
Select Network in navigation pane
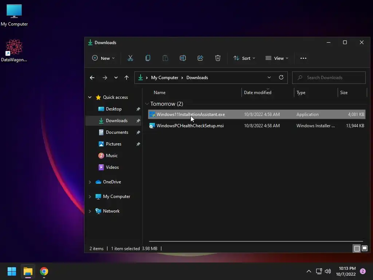(x=111, y=211)
